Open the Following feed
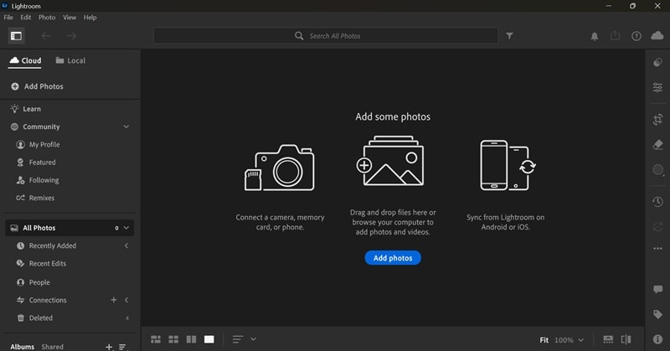 38,180
